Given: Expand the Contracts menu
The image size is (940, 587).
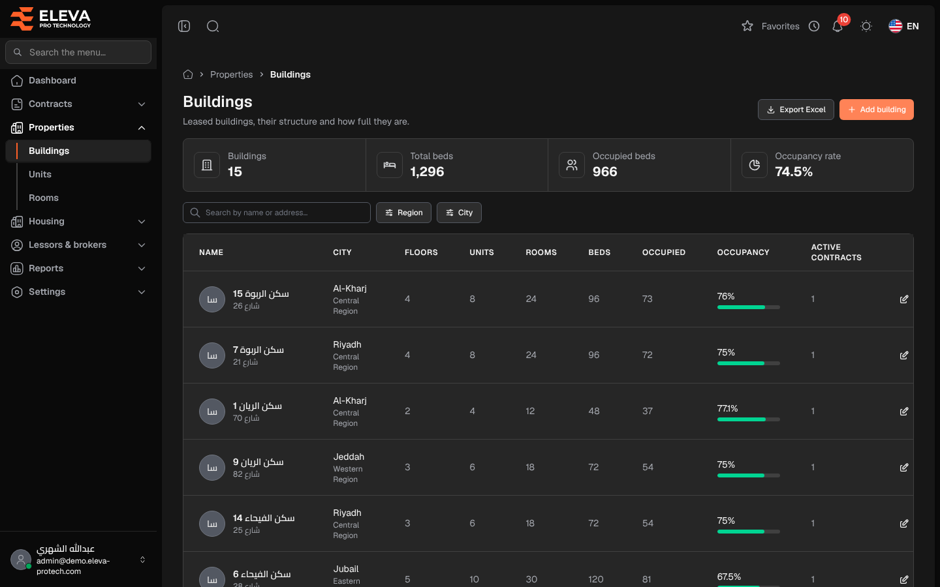Looking at the screenshot, I should (78, 104).
